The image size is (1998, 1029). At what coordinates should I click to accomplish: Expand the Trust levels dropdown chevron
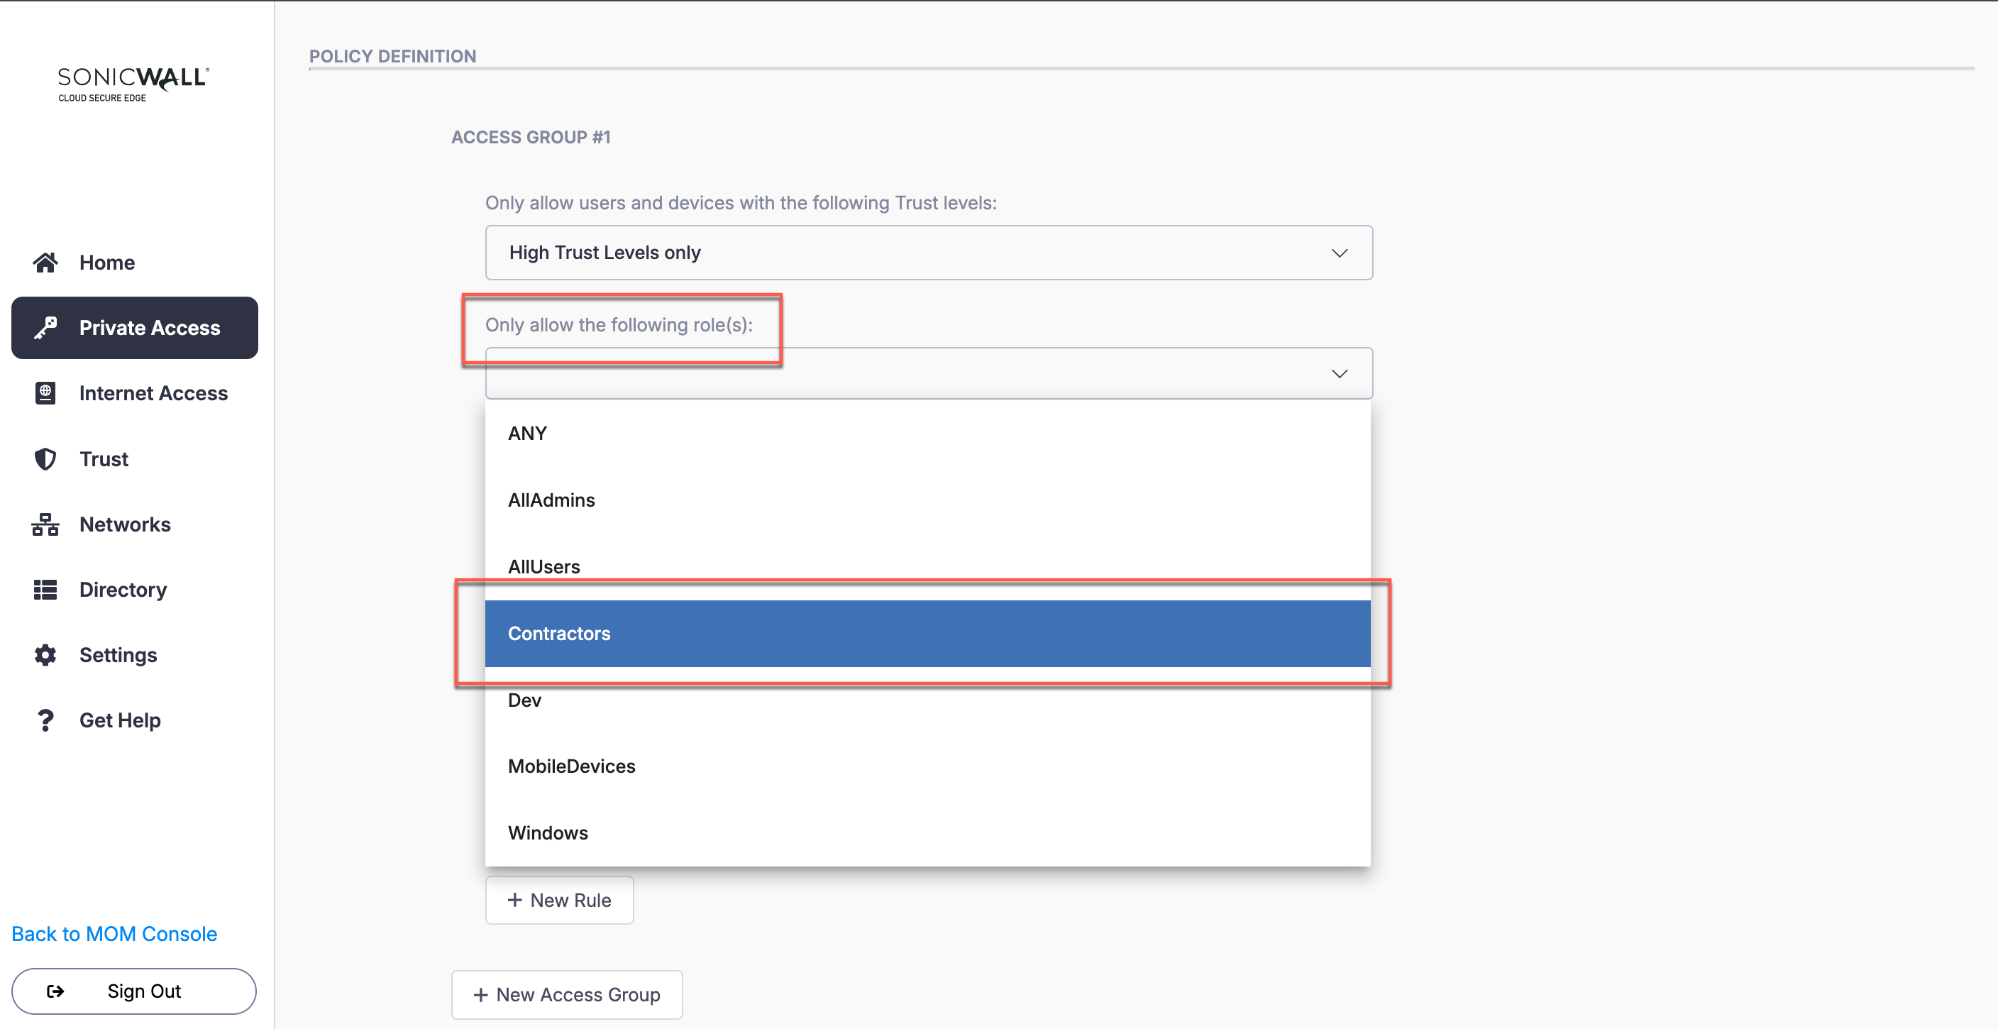1339,253
